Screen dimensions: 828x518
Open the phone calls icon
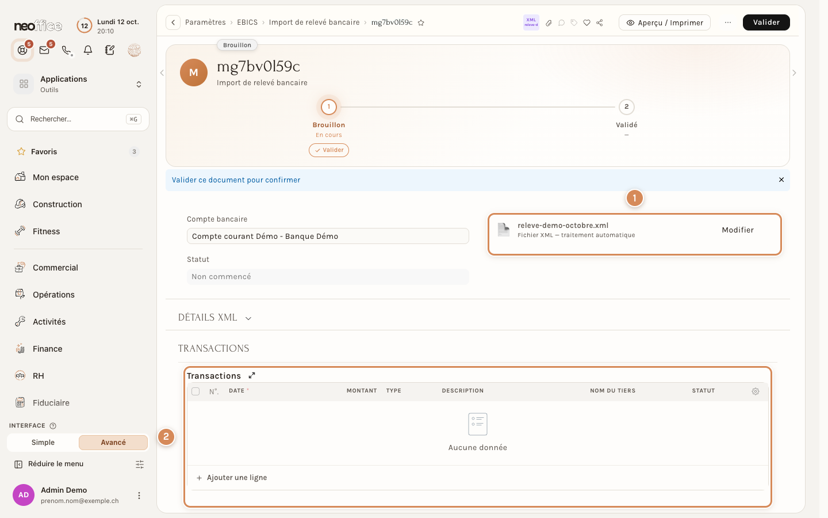[x=67, y=50]
